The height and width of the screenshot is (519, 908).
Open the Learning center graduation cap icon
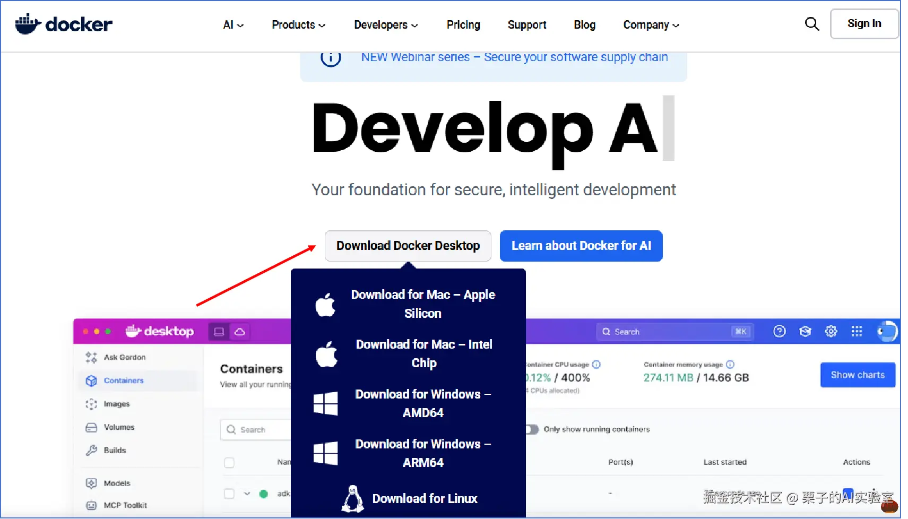coord(805,332)
